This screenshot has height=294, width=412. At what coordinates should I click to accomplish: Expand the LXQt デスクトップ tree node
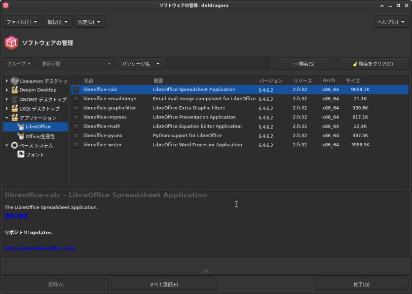coord(7,108)
